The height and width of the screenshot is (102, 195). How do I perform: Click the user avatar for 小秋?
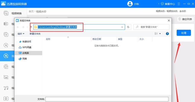tap(130, 4)
